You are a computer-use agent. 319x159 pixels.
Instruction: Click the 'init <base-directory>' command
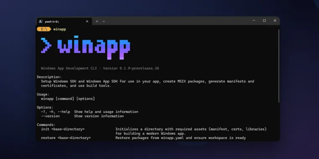pyautogui.click(x=63, y=129)
